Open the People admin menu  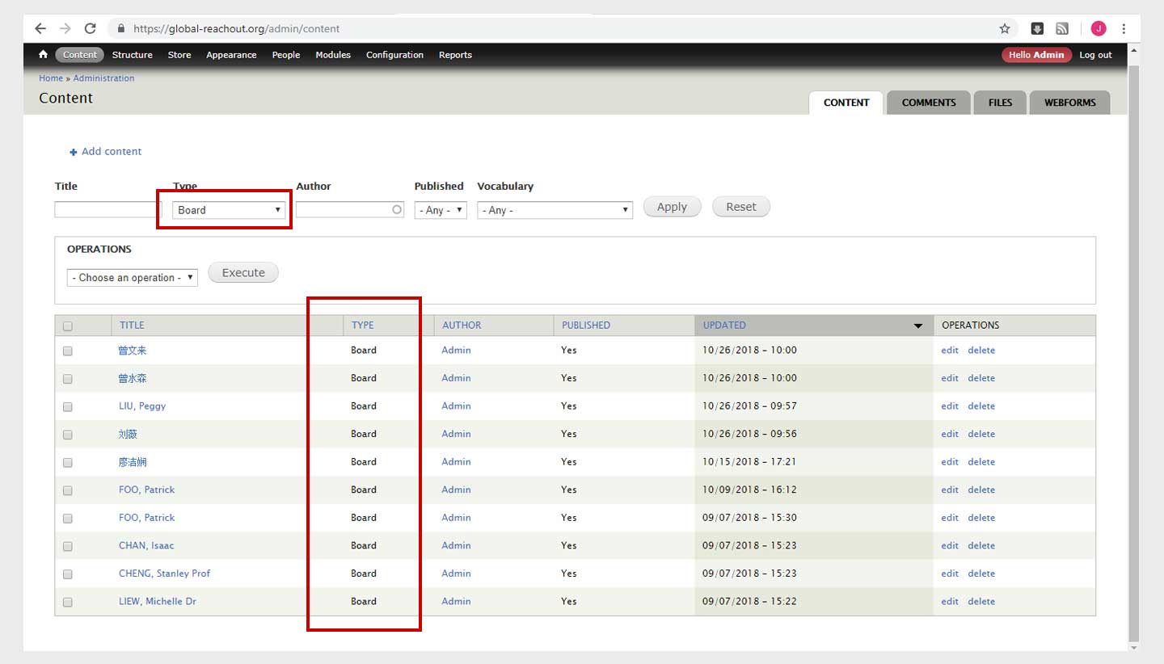click(x=286, y=55)
